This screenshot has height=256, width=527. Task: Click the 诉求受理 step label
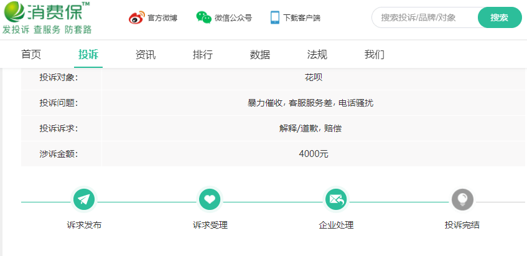(x=210, y=225)
